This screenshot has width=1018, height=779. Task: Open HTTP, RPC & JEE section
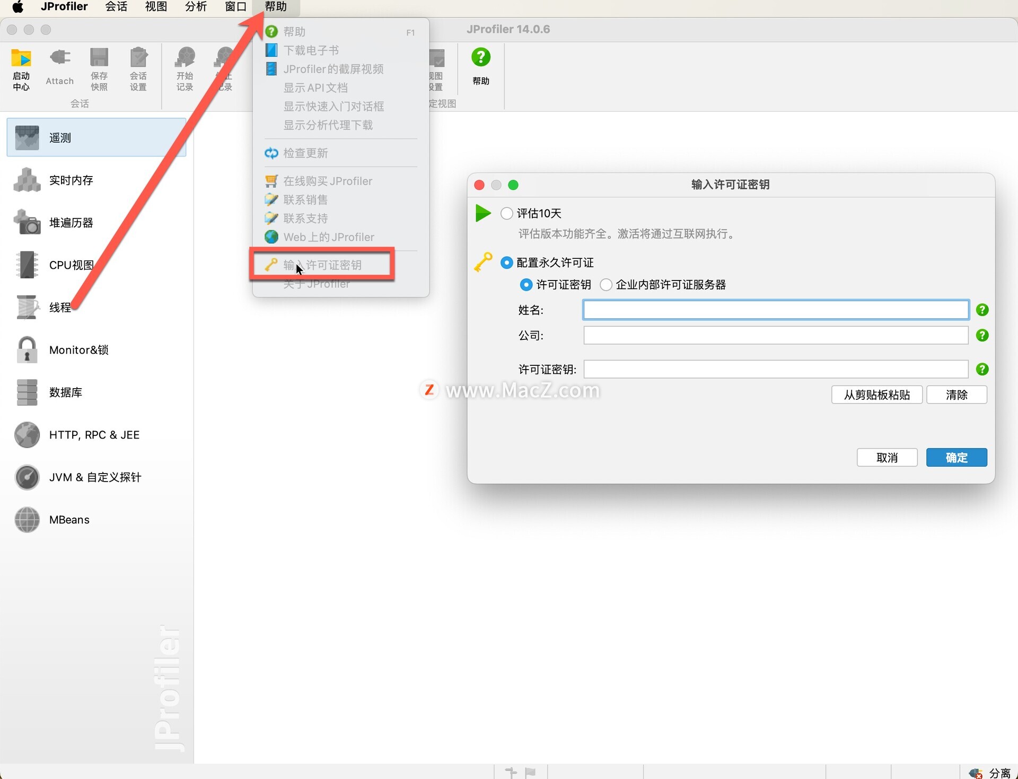[96, 435]
